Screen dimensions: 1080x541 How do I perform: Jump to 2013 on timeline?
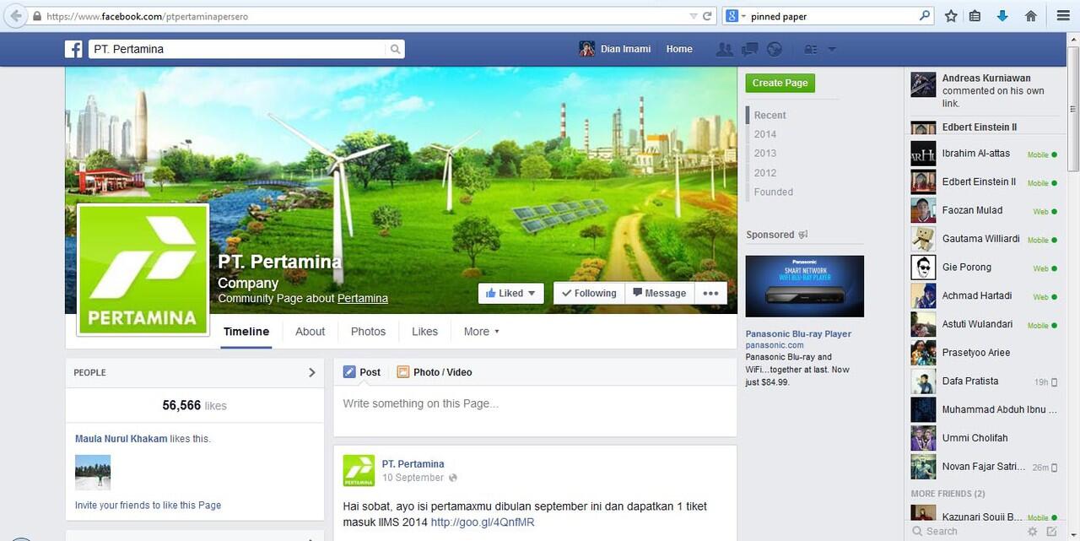765,153
